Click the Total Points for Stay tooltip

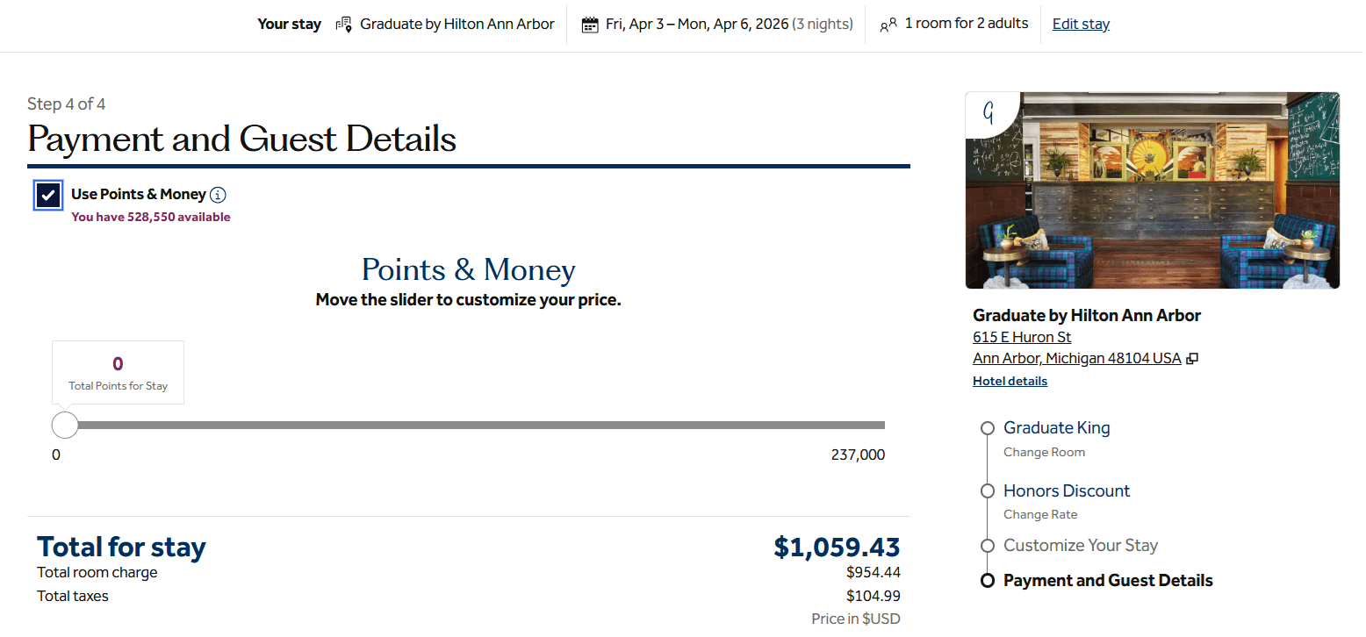point(118,372)
